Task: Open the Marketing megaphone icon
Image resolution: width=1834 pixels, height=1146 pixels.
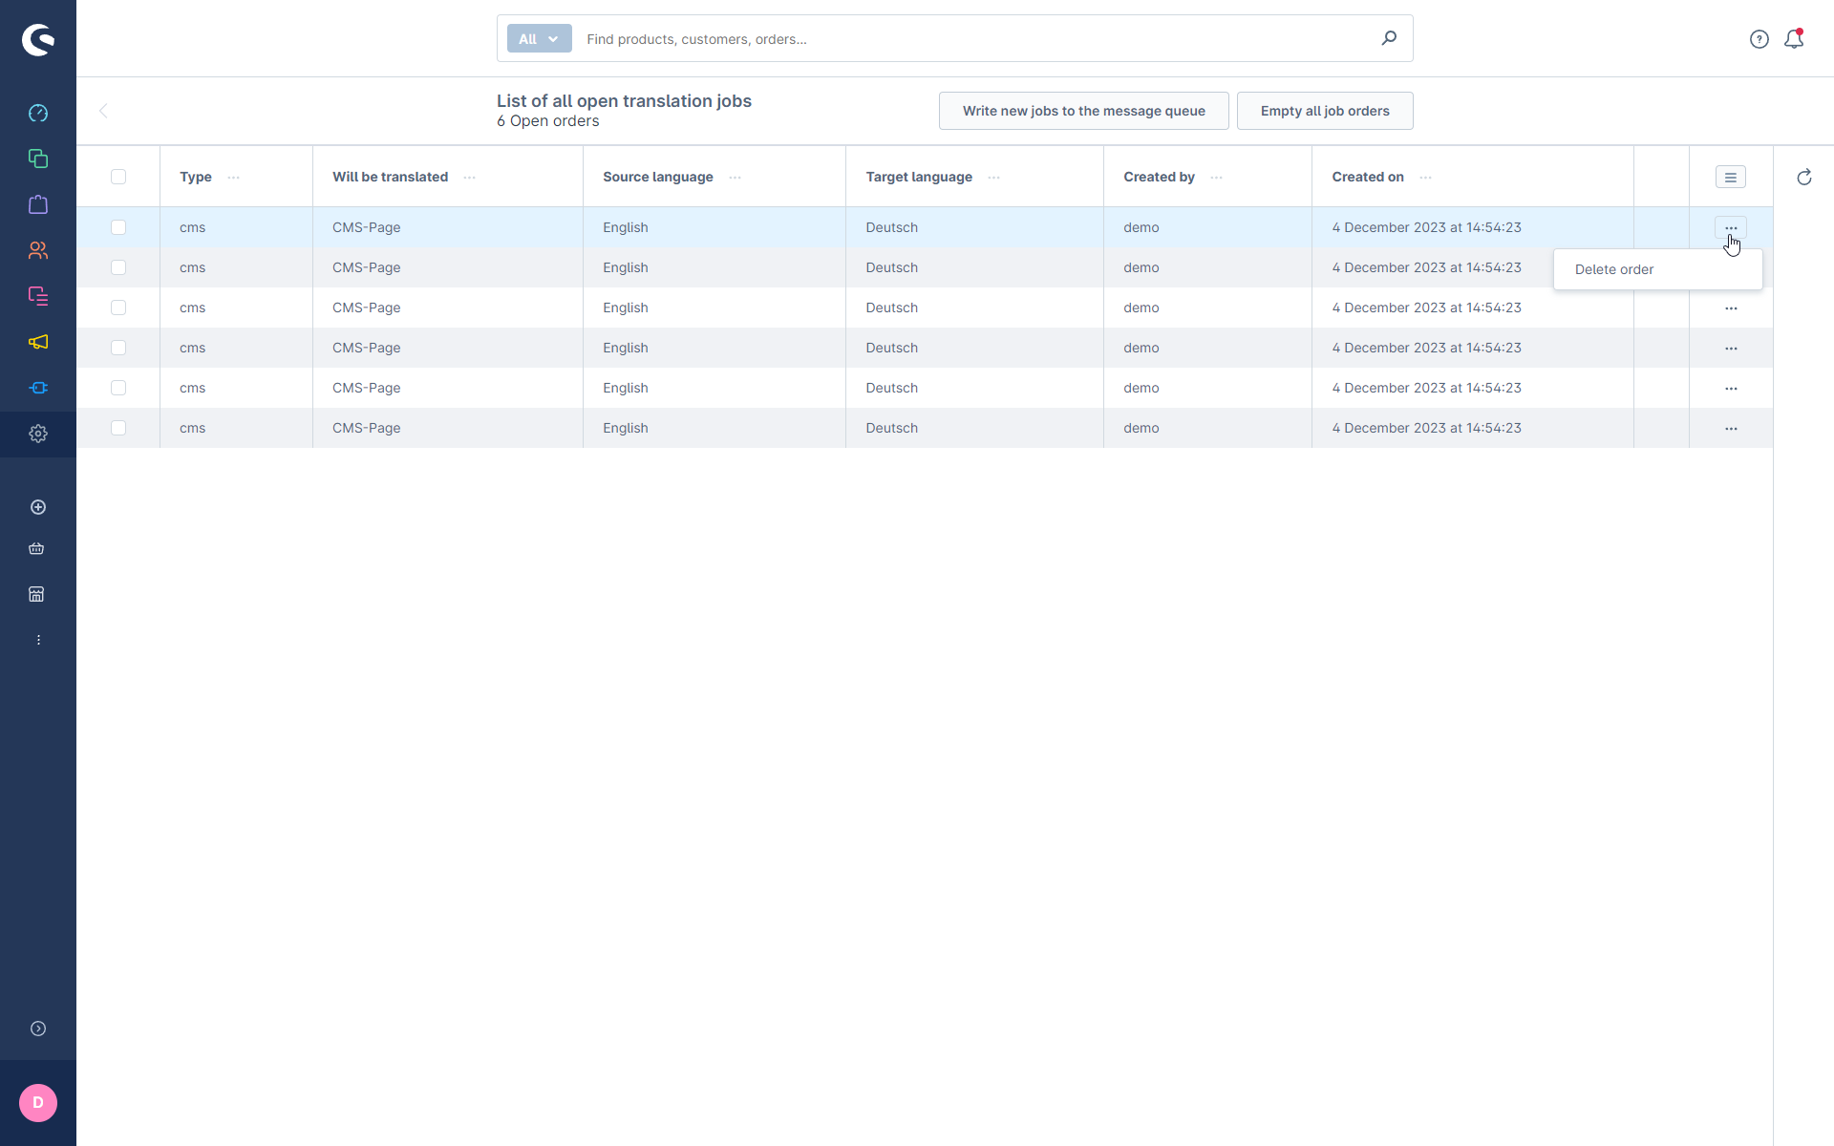Action: (38, 342)
